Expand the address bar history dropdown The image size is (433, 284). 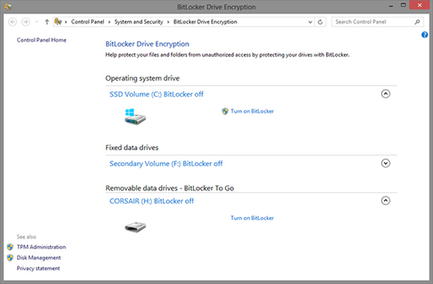coord(310,22)
